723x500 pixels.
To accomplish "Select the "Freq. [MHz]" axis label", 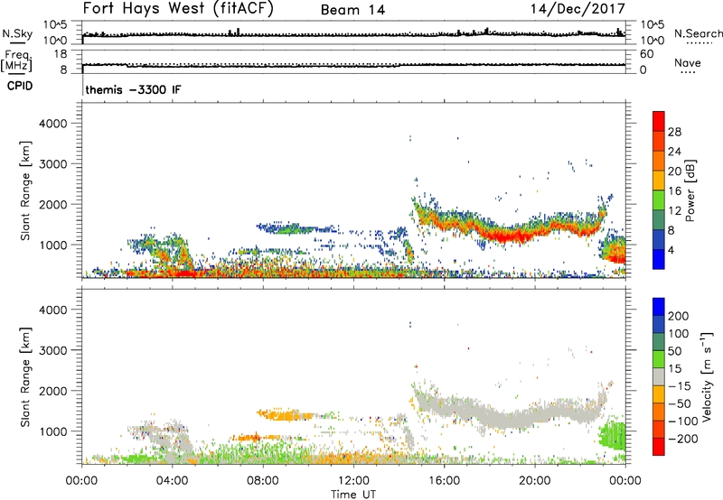I will 16,61.
